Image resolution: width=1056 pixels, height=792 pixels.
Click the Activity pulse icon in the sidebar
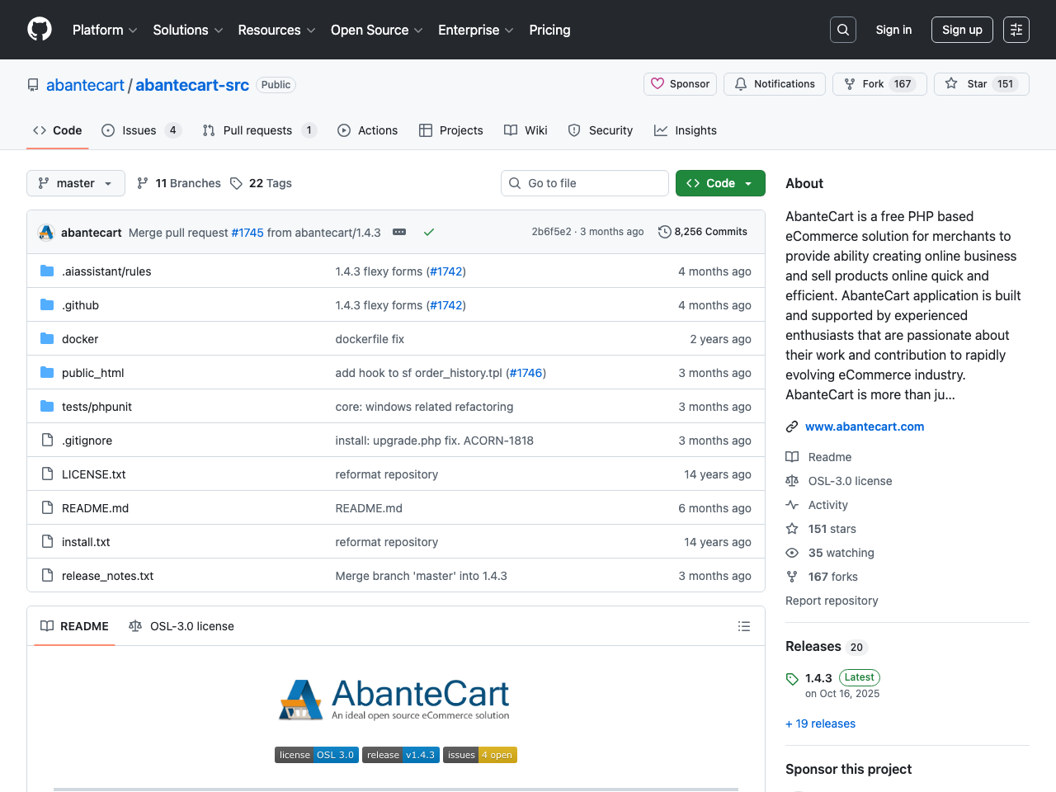click(792, 505)
